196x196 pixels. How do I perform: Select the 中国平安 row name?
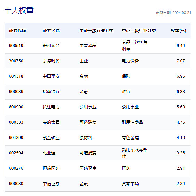(x=51, y=76)
